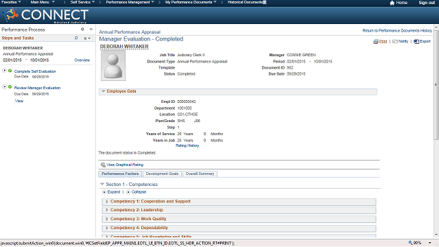Click the Document ID value 952
439x247 pixels.
pos(290,68)
